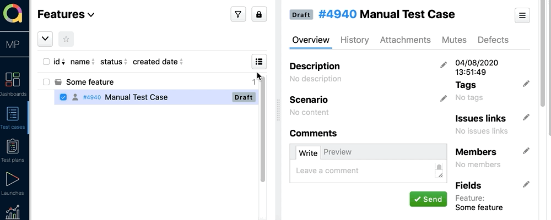Open the Attachments tab
This screenshot has height=220, width=551.
point(405,40)
